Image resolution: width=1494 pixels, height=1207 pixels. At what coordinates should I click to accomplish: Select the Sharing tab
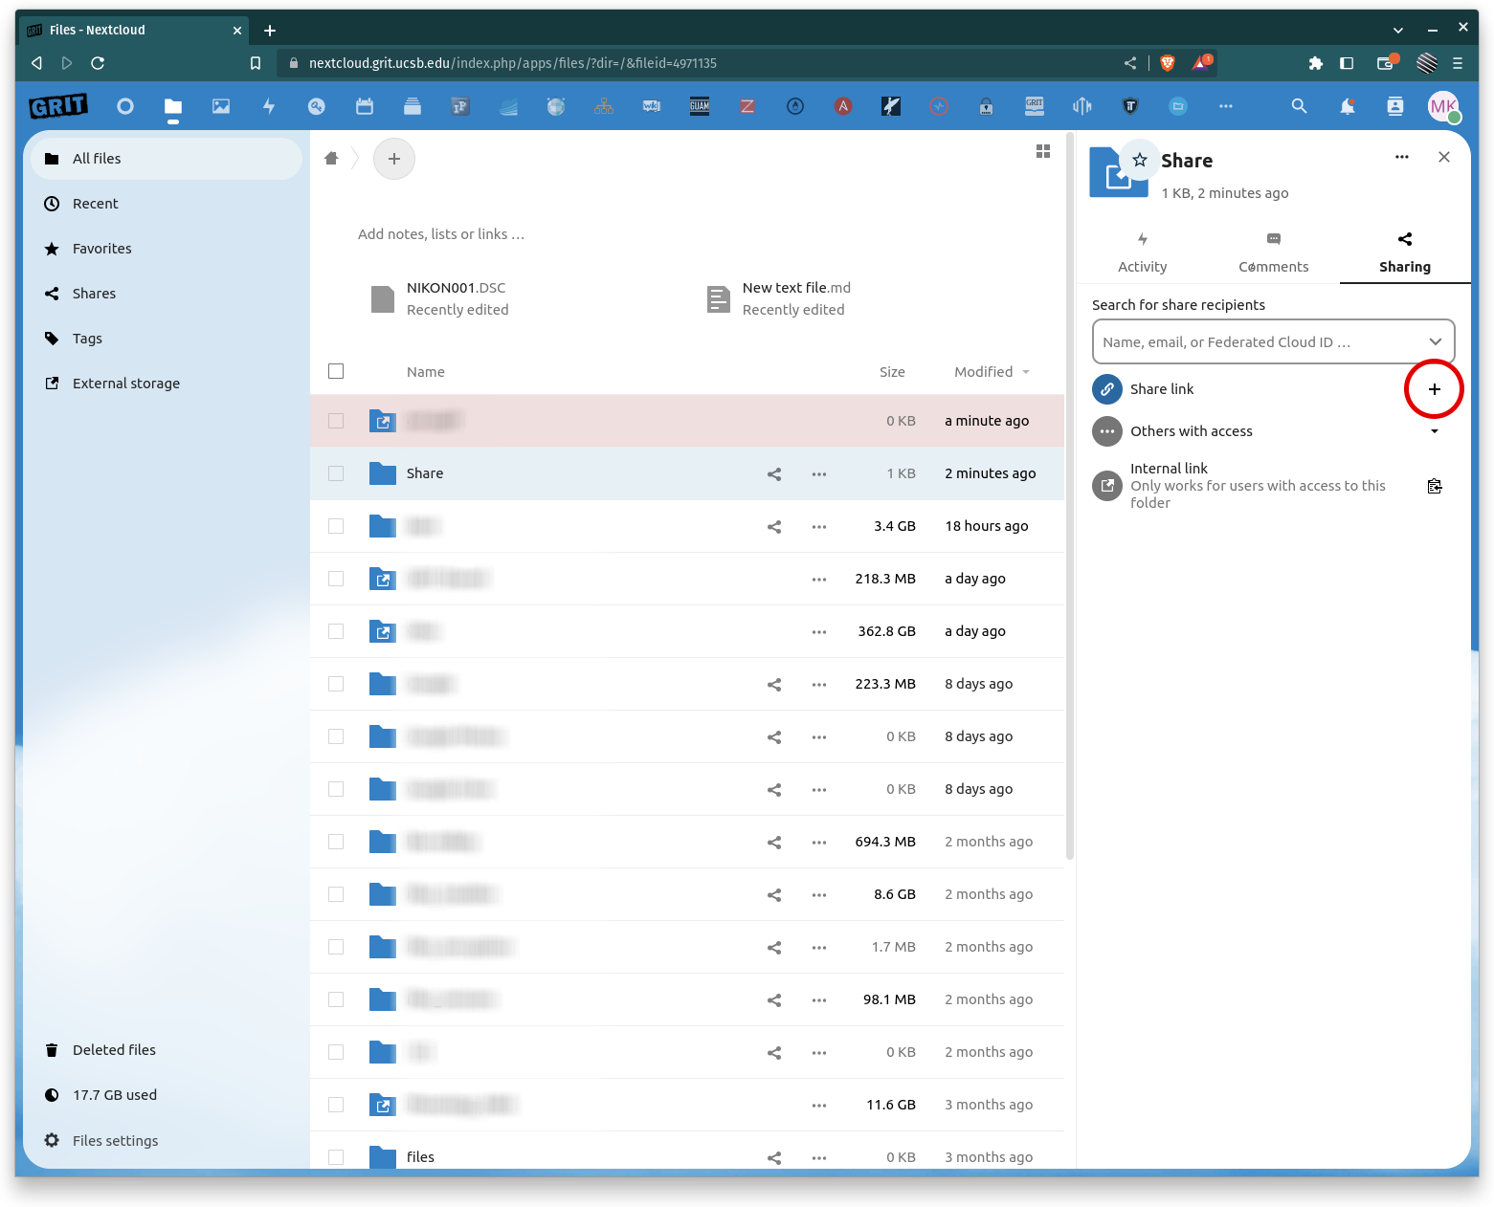[x=1405, y=252]
